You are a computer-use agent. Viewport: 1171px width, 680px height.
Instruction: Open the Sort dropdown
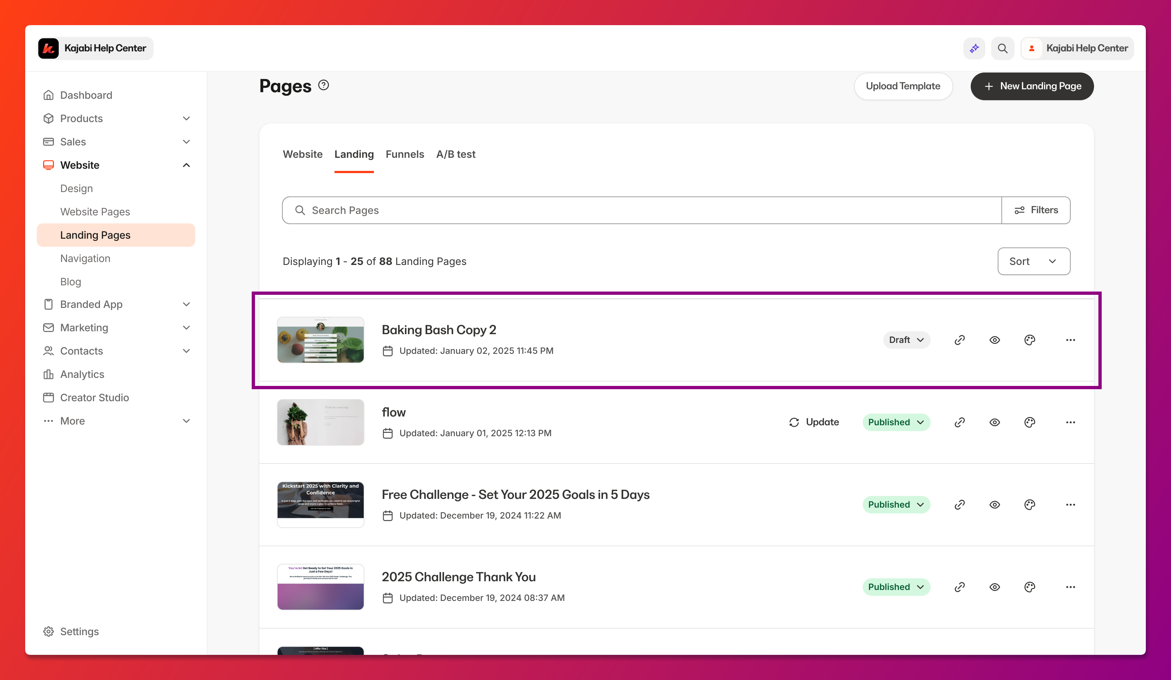coord(1034,261)
